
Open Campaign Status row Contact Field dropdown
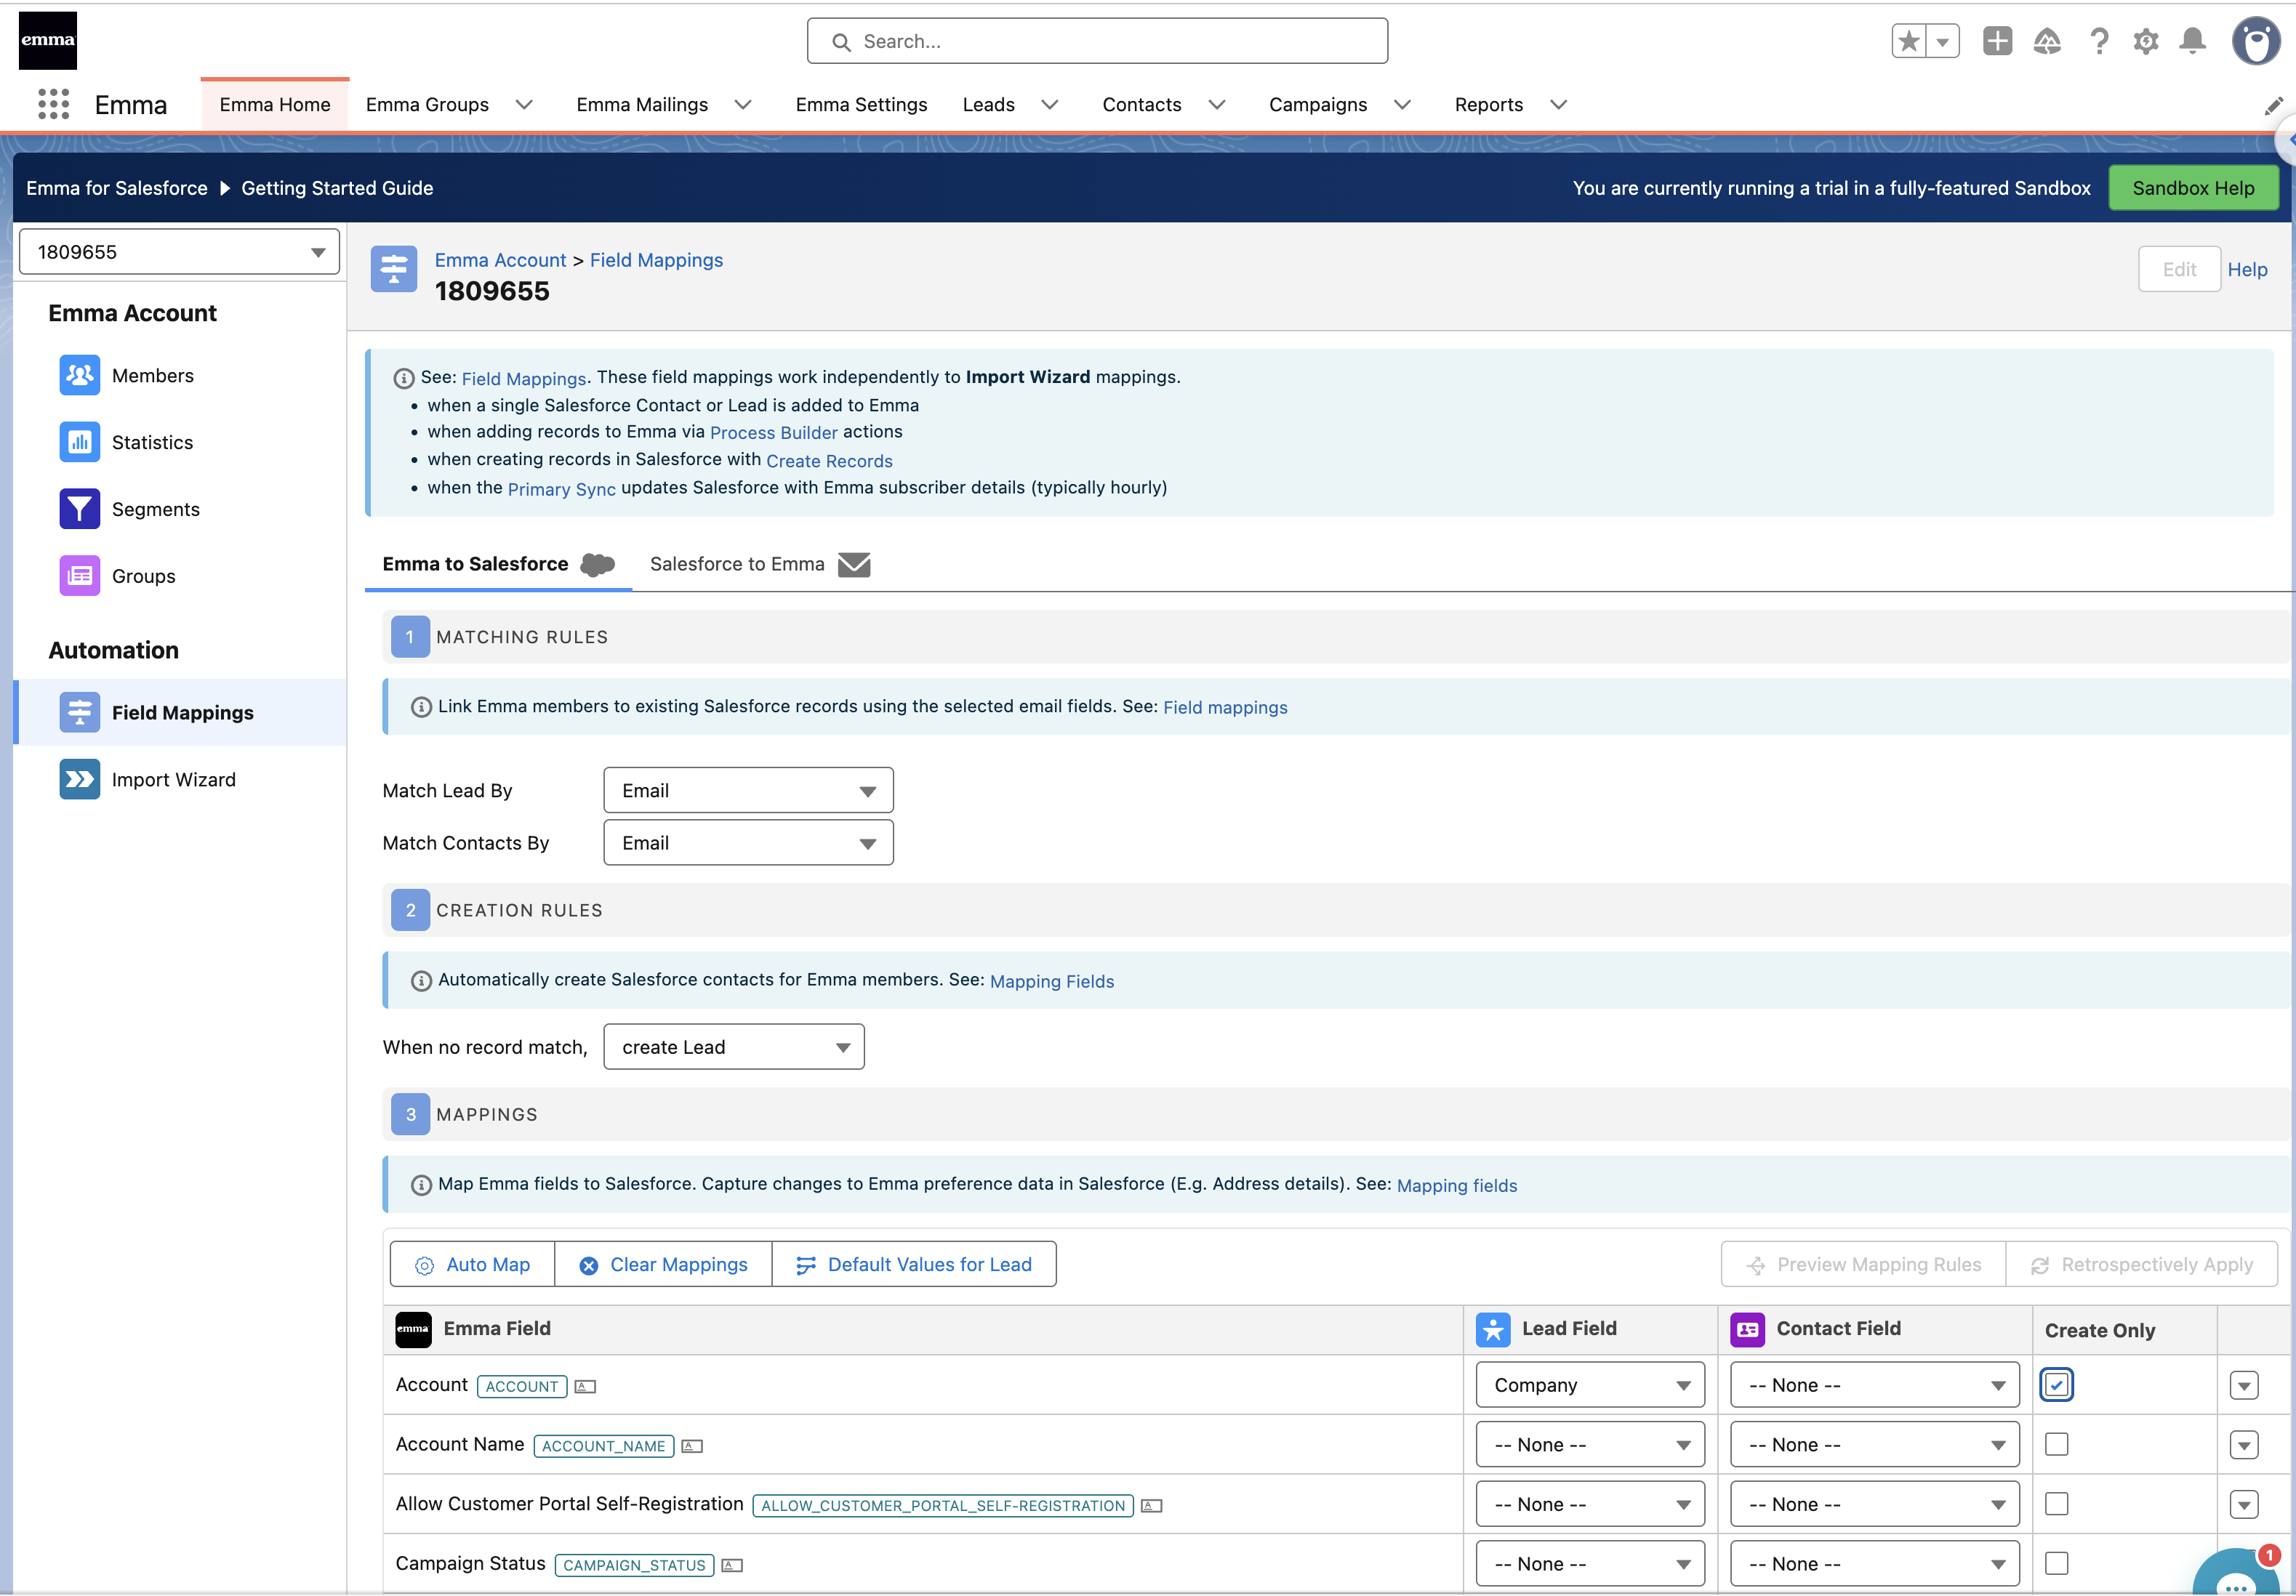[1874, 1563]
